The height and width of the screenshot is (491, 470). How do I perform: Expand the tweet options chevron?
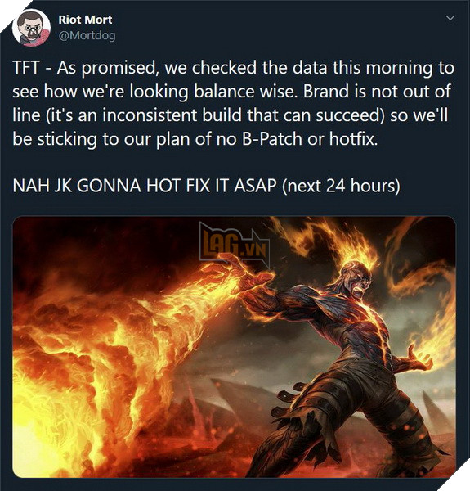450,18
